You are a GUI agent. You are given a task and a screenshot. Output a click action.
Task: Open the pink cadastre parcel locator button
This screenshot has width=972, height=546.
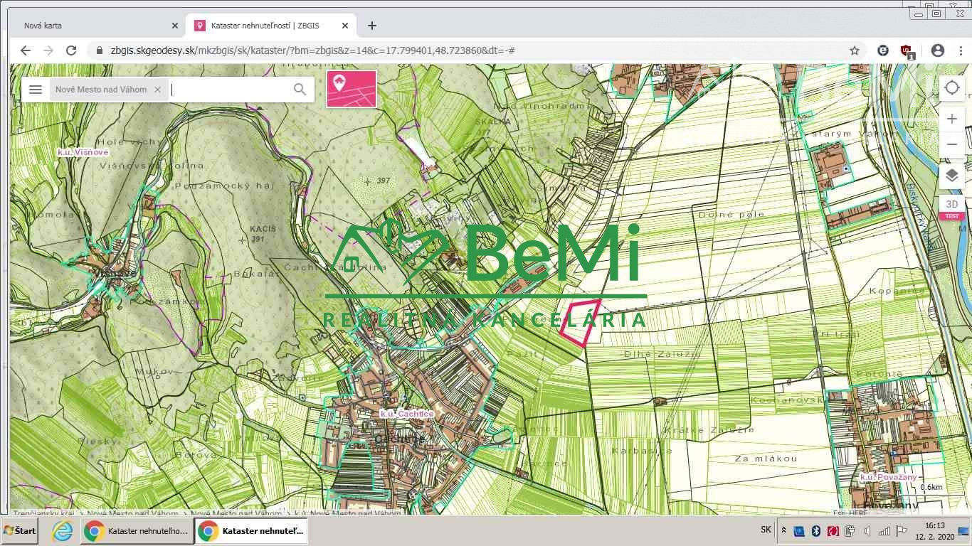point(352,89)
